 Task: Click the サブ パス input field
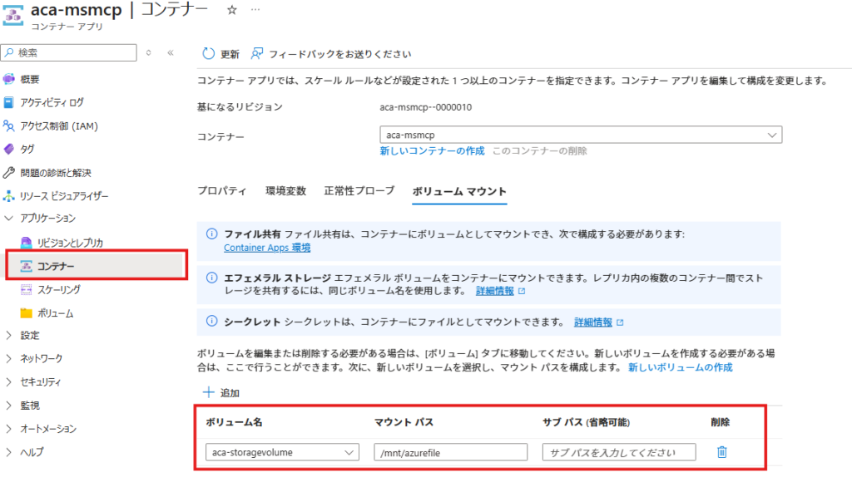click(x=618, y=452)
